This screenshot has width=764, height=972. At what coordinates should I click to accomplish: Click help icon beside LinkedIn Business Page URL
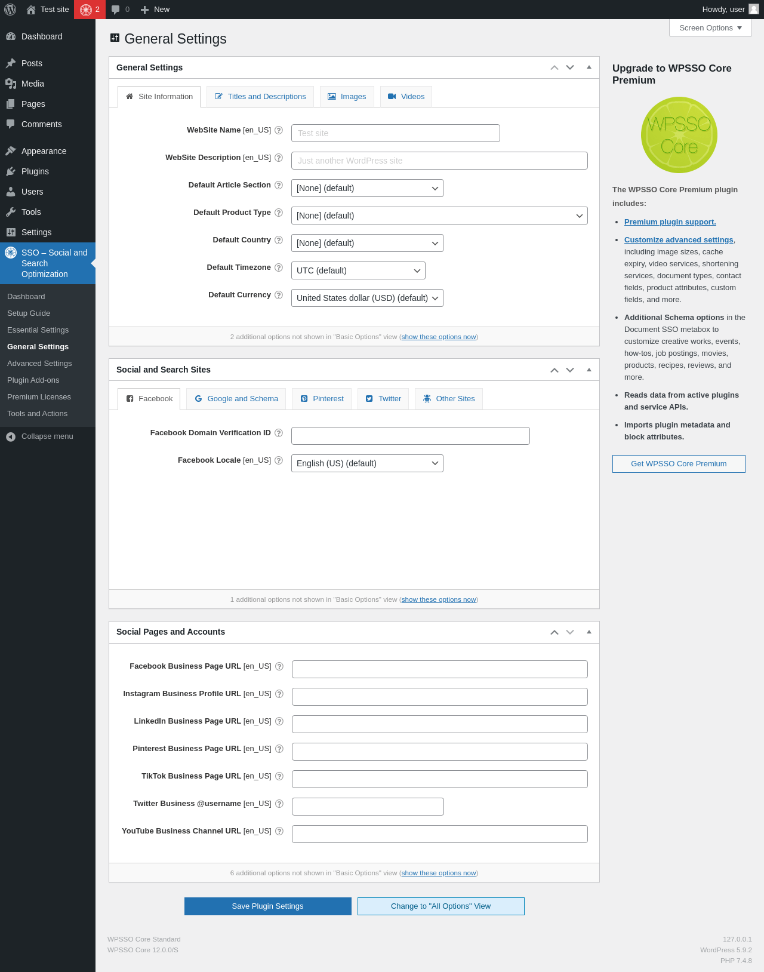pyautogui.click(x=279, y=721)
